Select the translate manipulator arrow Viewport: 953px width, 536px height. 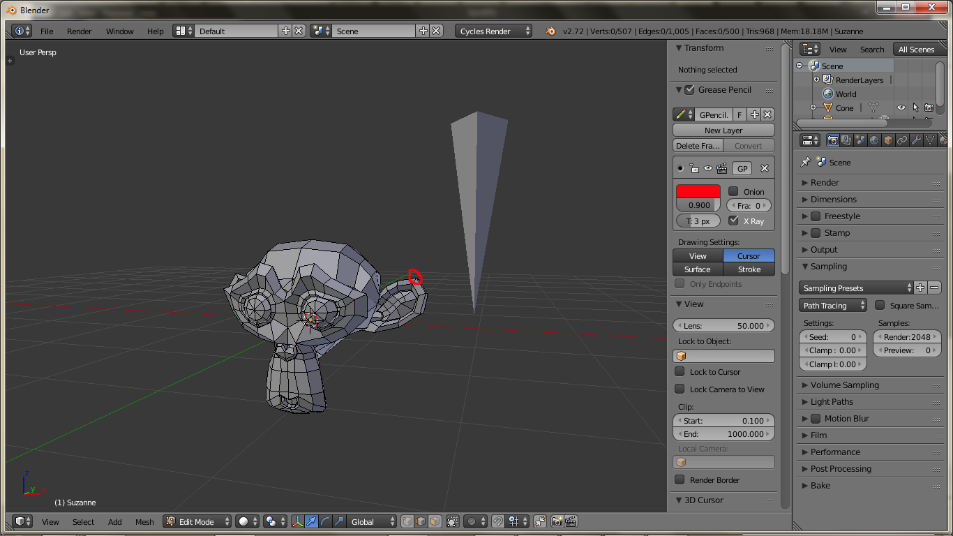point(311,521)
